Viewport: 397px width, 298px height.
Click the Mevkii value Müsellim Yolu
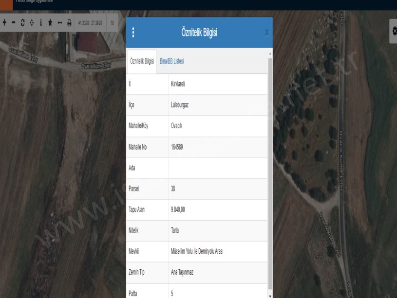[197, 252]
